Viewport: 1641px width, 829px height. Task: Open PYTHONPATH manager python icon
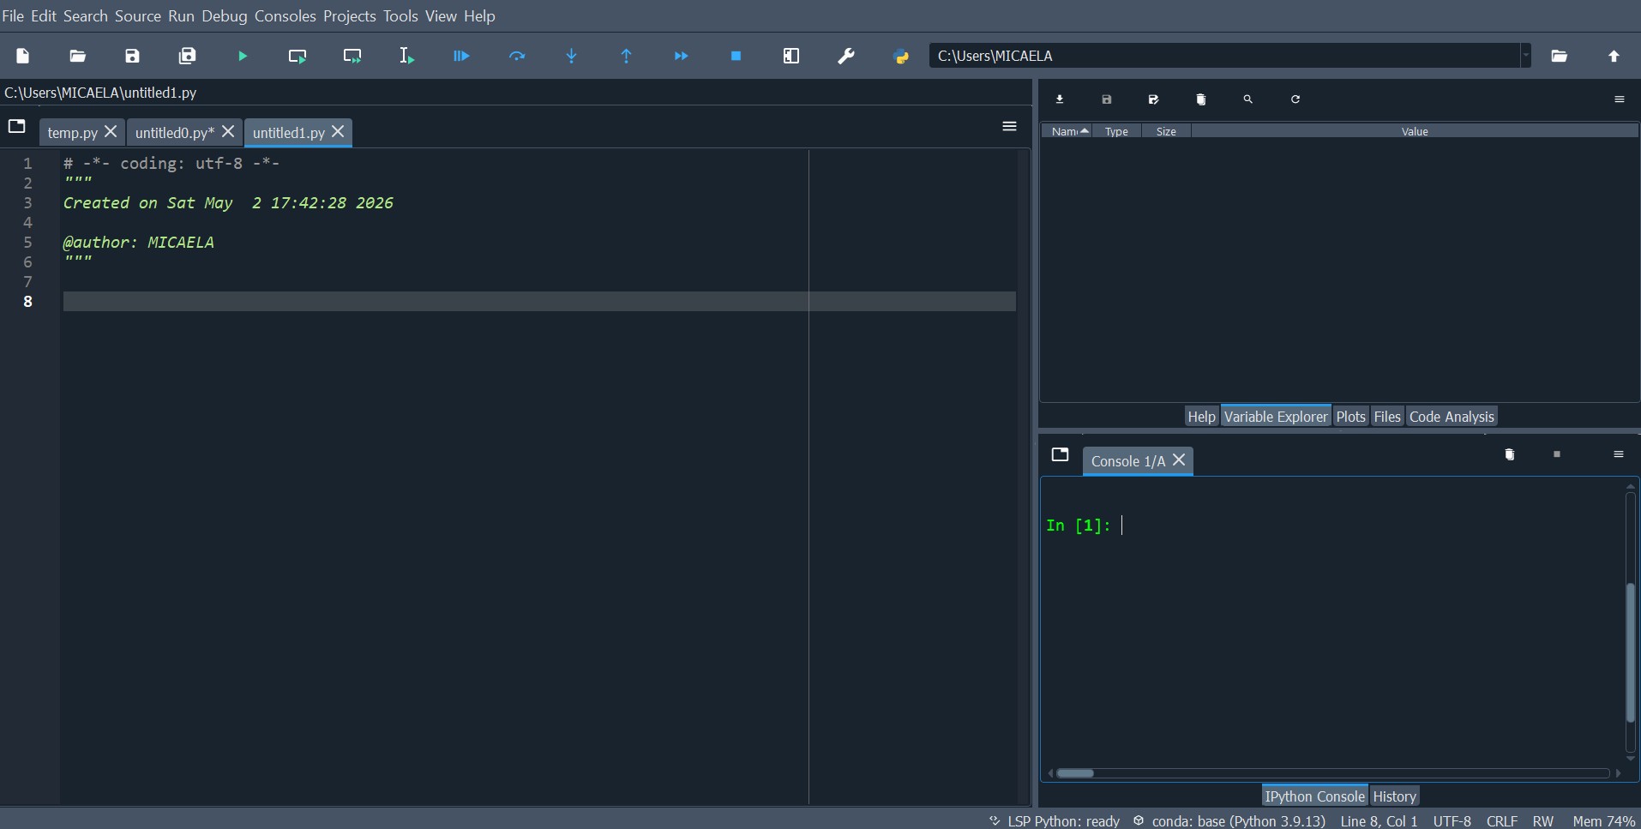901,57
